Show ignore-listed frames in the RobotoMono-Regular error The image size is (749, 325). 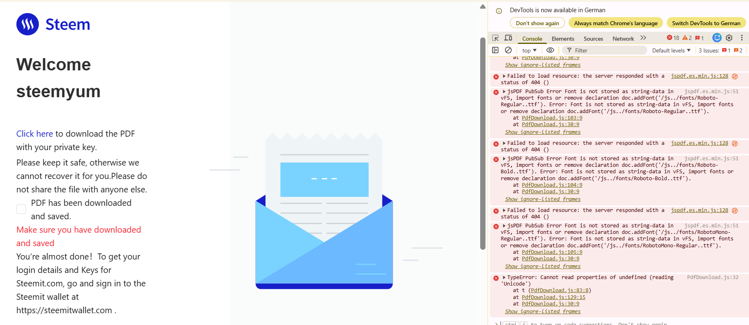click(543, 266)
